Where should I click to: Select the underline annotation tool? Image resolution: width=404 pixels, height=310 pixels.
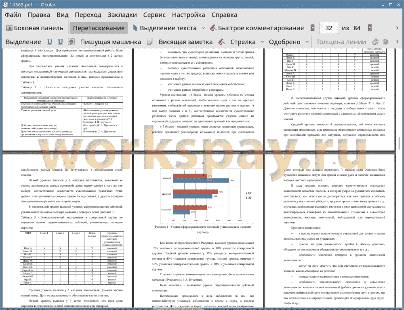(x=50, y=42)
